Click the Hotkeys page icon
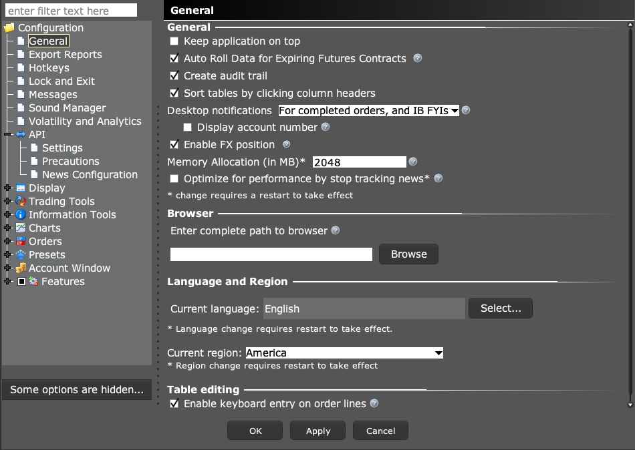Image resolution: width=635 pixels, height=450 pixels. 21,67
